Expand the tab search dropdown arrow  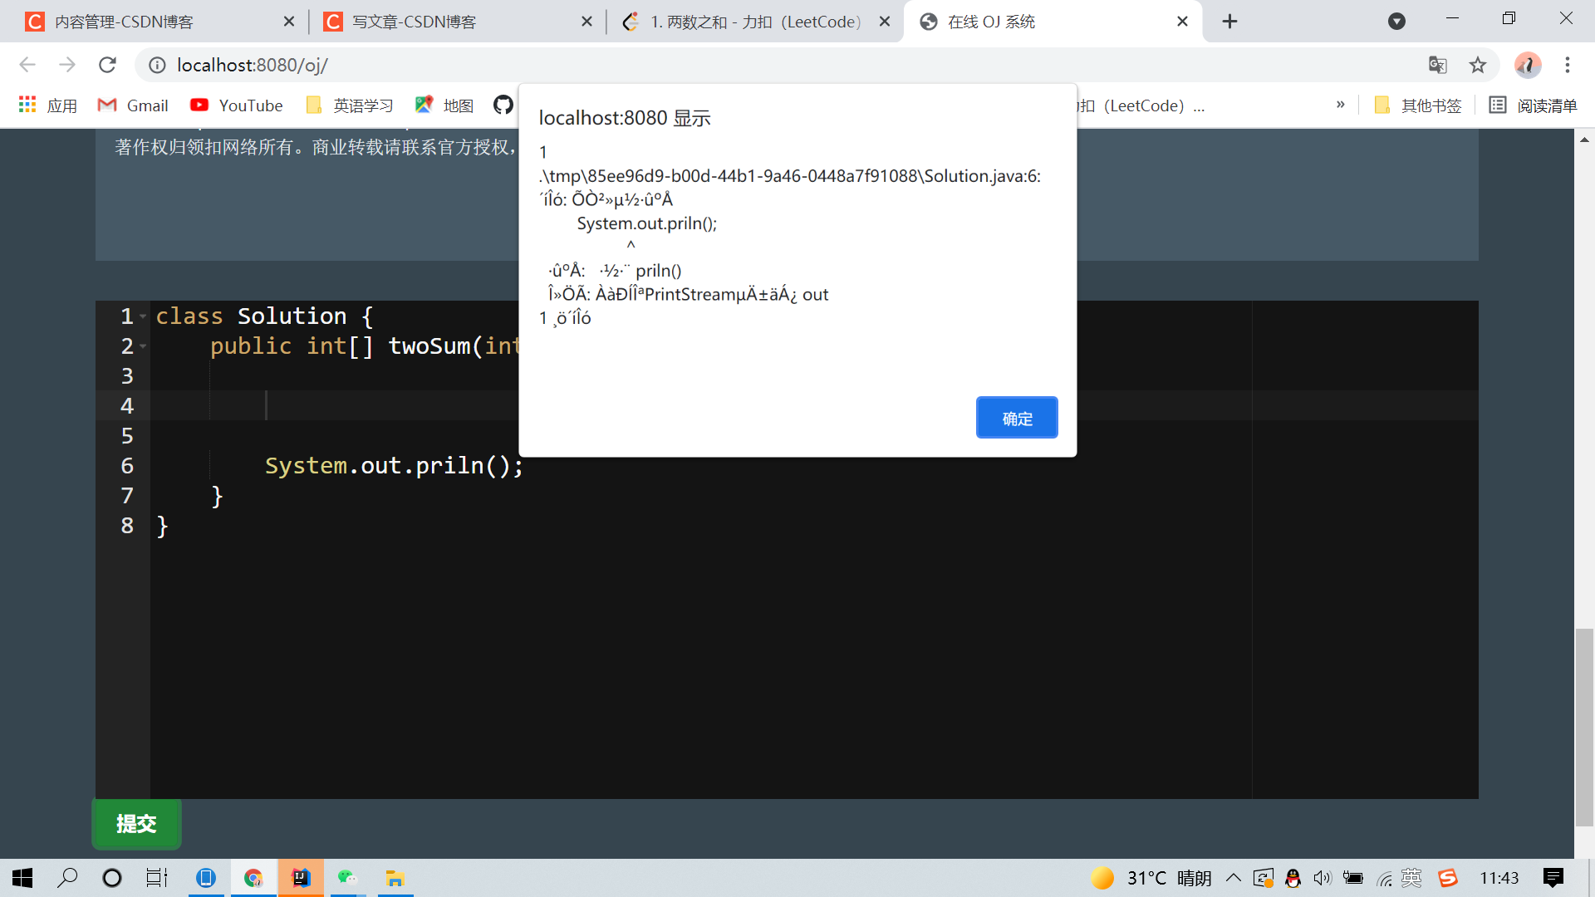(1396, 22)
